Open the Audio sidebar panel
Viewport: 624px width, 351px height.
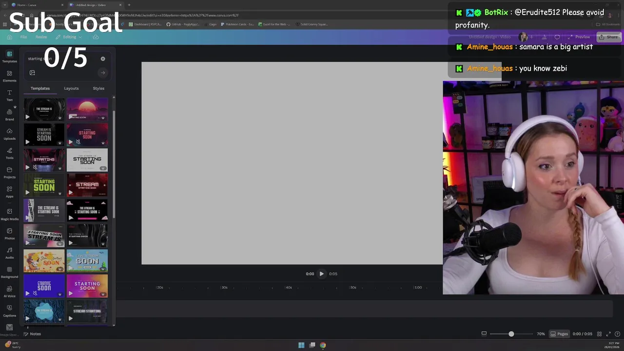click(x=9, y=253)
